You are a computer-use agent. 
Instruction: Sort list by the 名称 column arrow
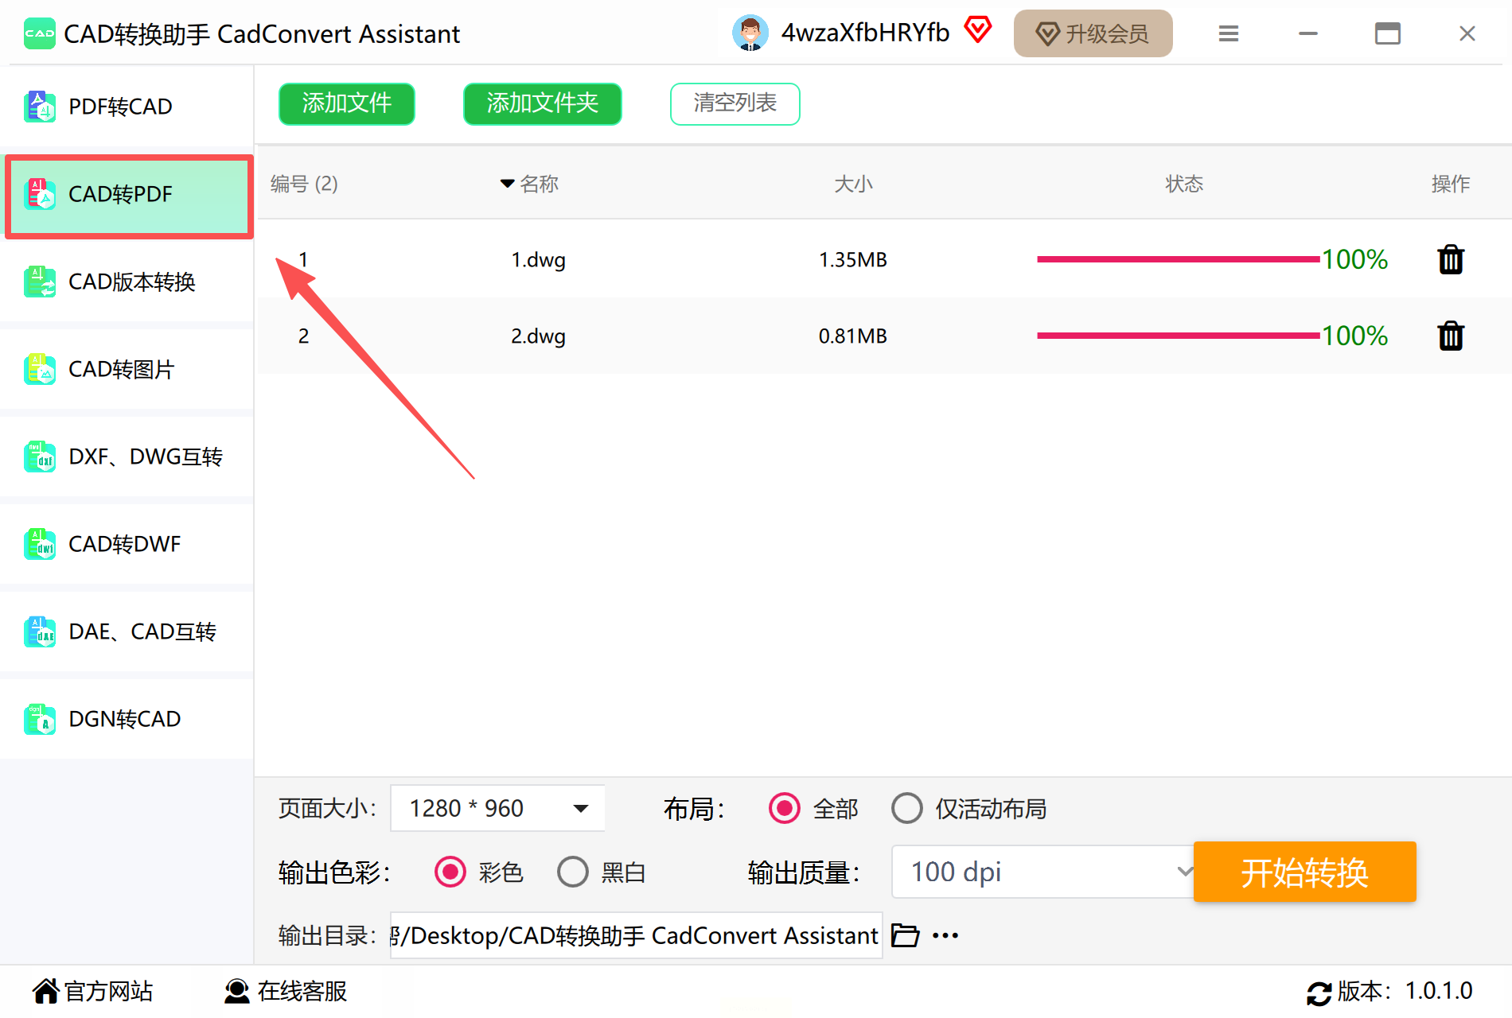[507, 184]
